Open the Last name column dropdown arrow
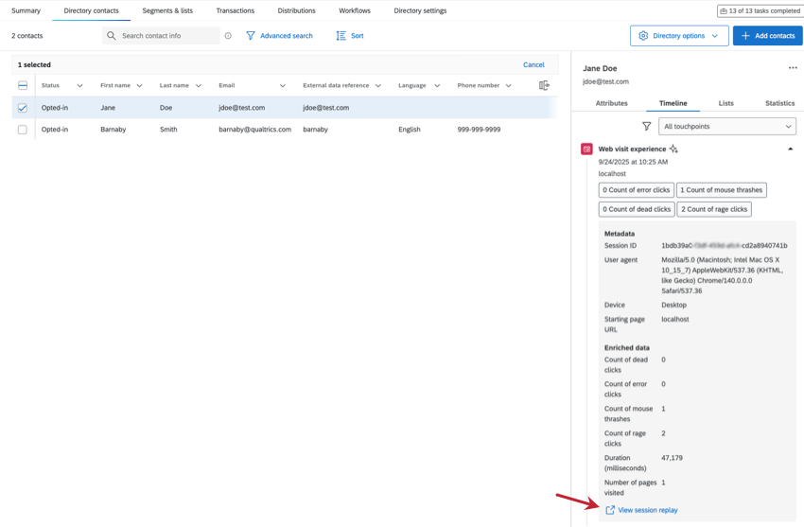The width and height of the screenshot is (804, 527). tap(199, 85)
